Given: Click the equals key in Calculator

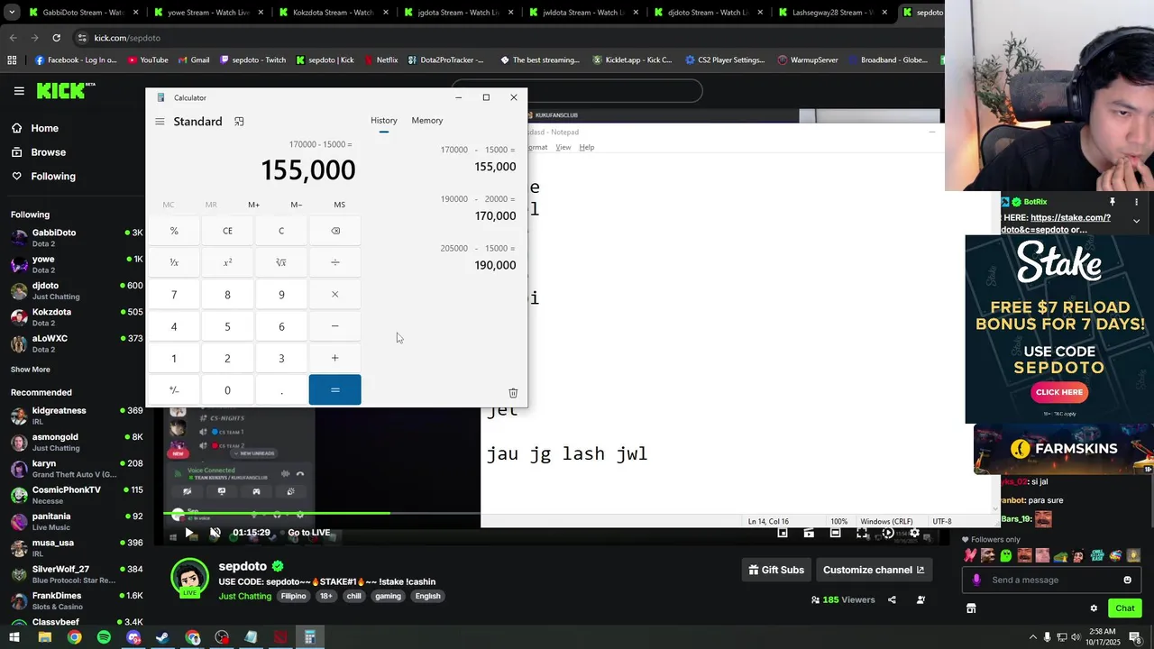Looking at the screenshot, I should (x=334, y=390).
